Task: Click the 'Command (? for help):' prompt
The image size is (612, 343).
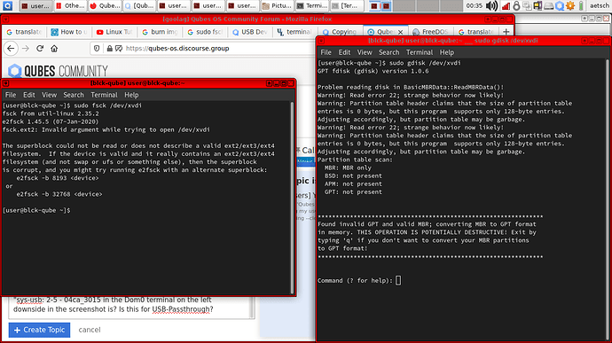Action: click(x=355, y=280)
